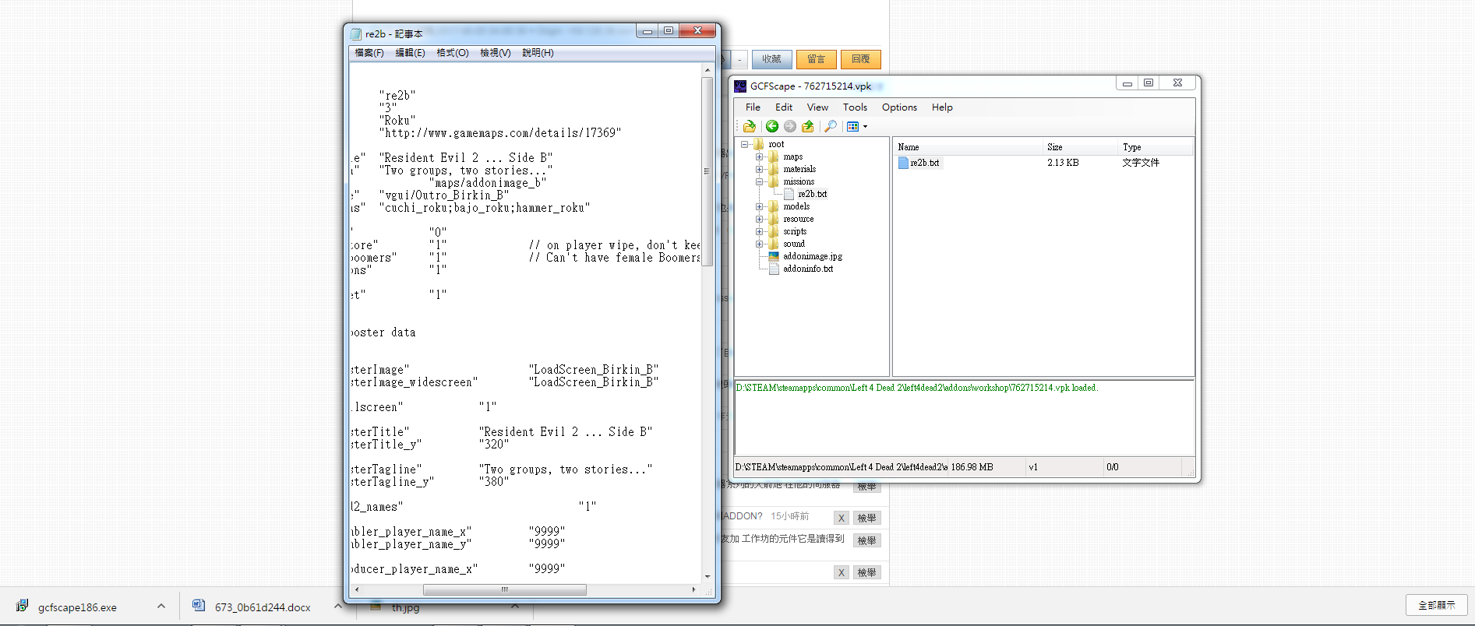1475x626 pixels.
Task: Open the Help menu in GCFScape
Action: (942, 107)
